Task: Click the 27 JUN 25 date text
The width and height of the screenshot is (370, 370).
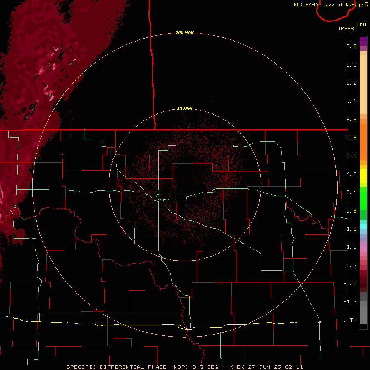Action: coord(264,367)
